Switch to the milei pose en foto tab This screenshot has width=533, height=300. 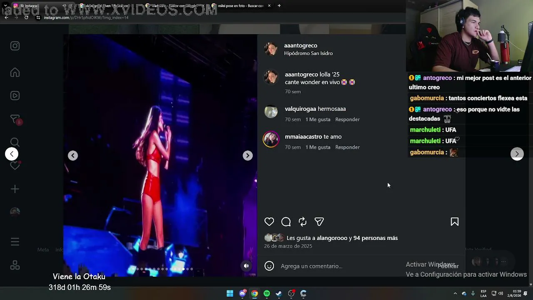[242, 6]
